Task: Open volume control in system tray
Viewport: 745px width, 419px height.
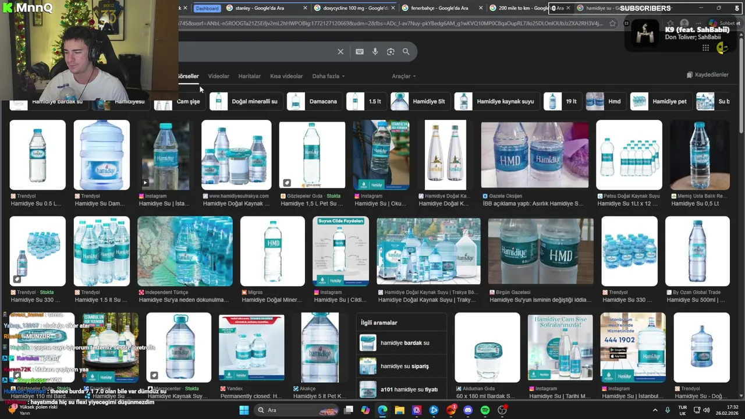Action: [707, 410]
